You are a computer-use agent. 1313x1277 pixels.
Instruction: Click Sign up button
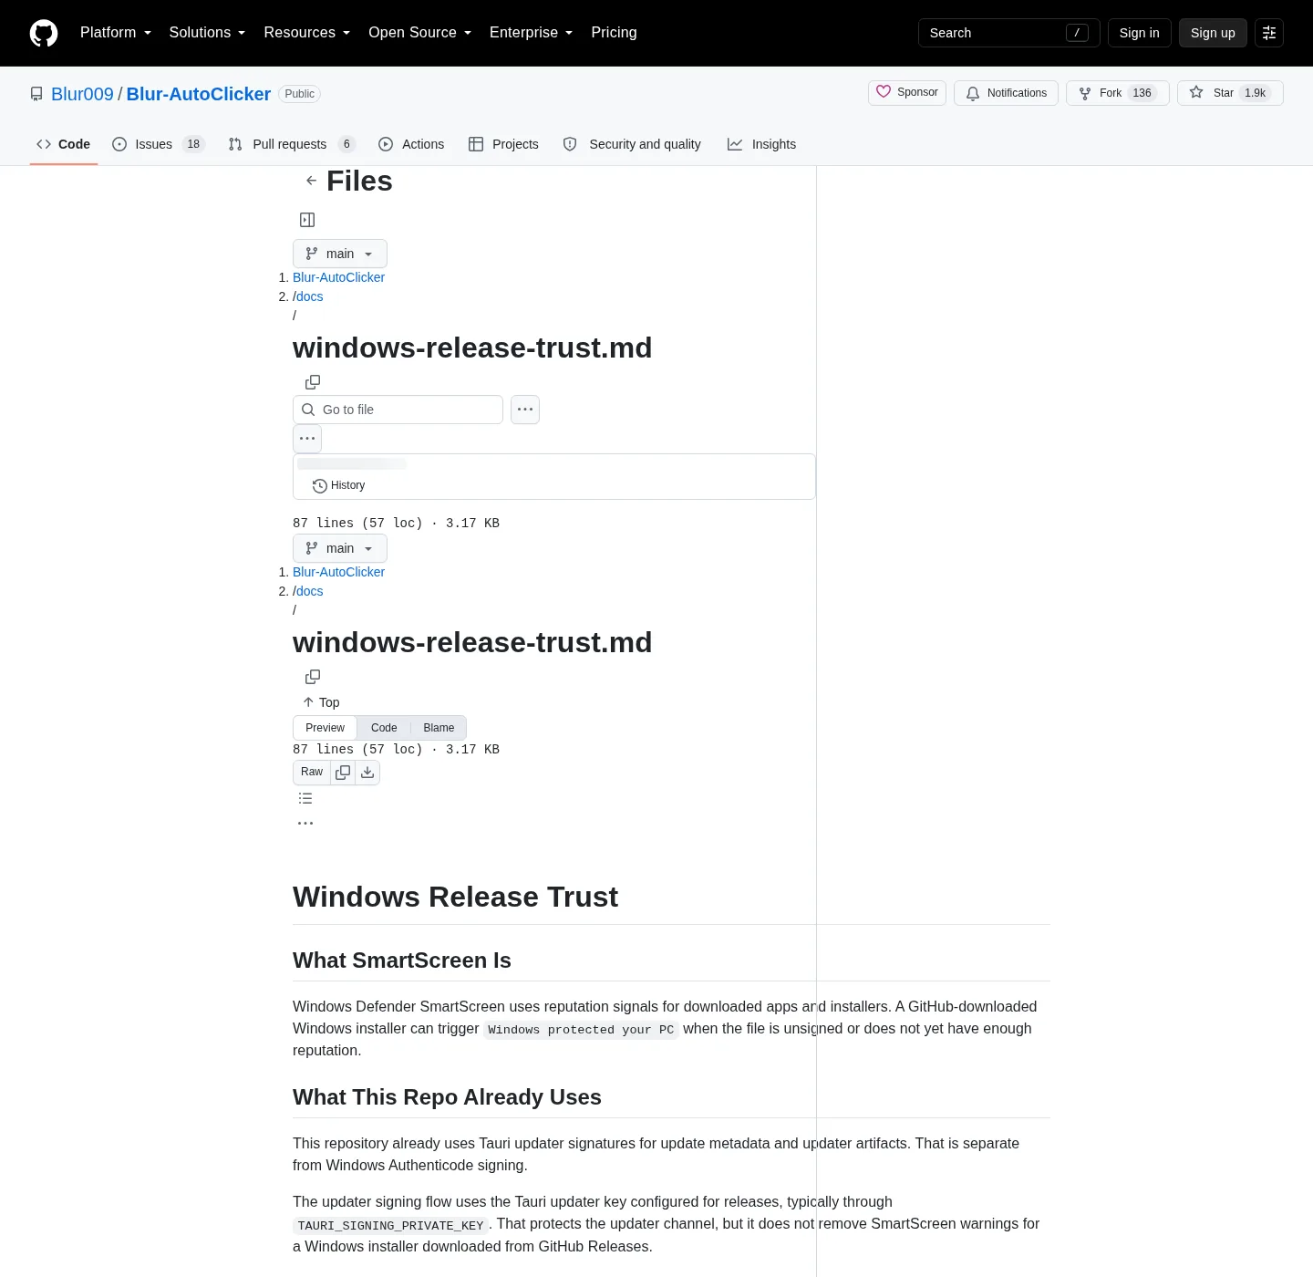click(x=1213, y=33)
